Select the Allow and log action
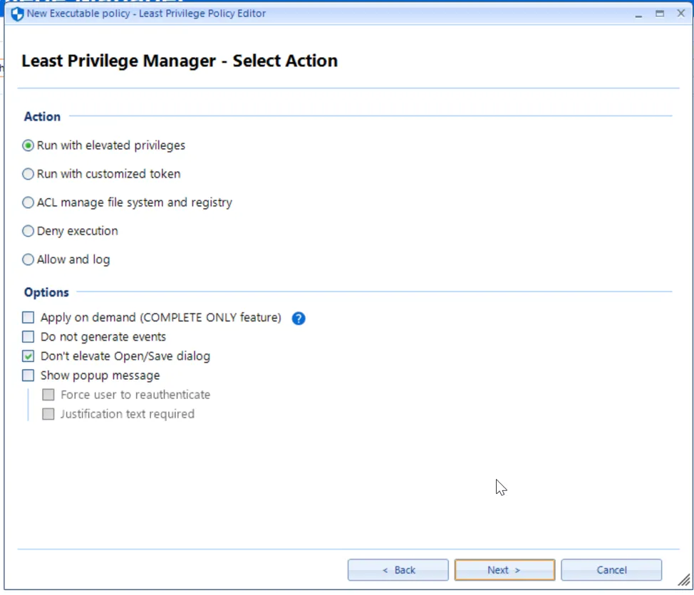Image resolution: width=694 pixels, height=595 pixels. pyautogui.click(x=29, y=259)
